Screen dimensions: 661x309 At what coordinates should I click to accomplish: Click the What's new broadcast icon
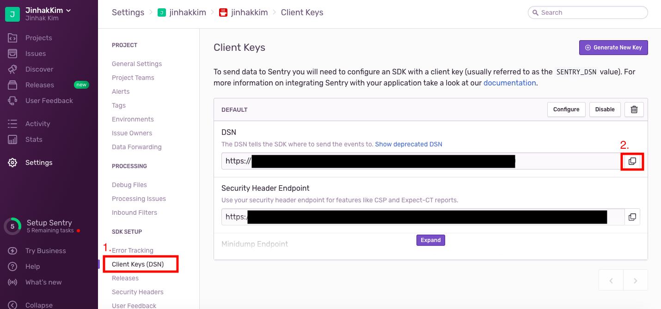tap(12, 282)
